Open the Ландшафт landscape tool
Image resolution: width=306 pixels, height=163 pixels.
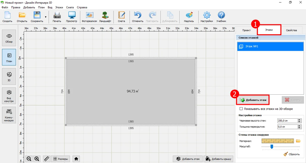105,17
